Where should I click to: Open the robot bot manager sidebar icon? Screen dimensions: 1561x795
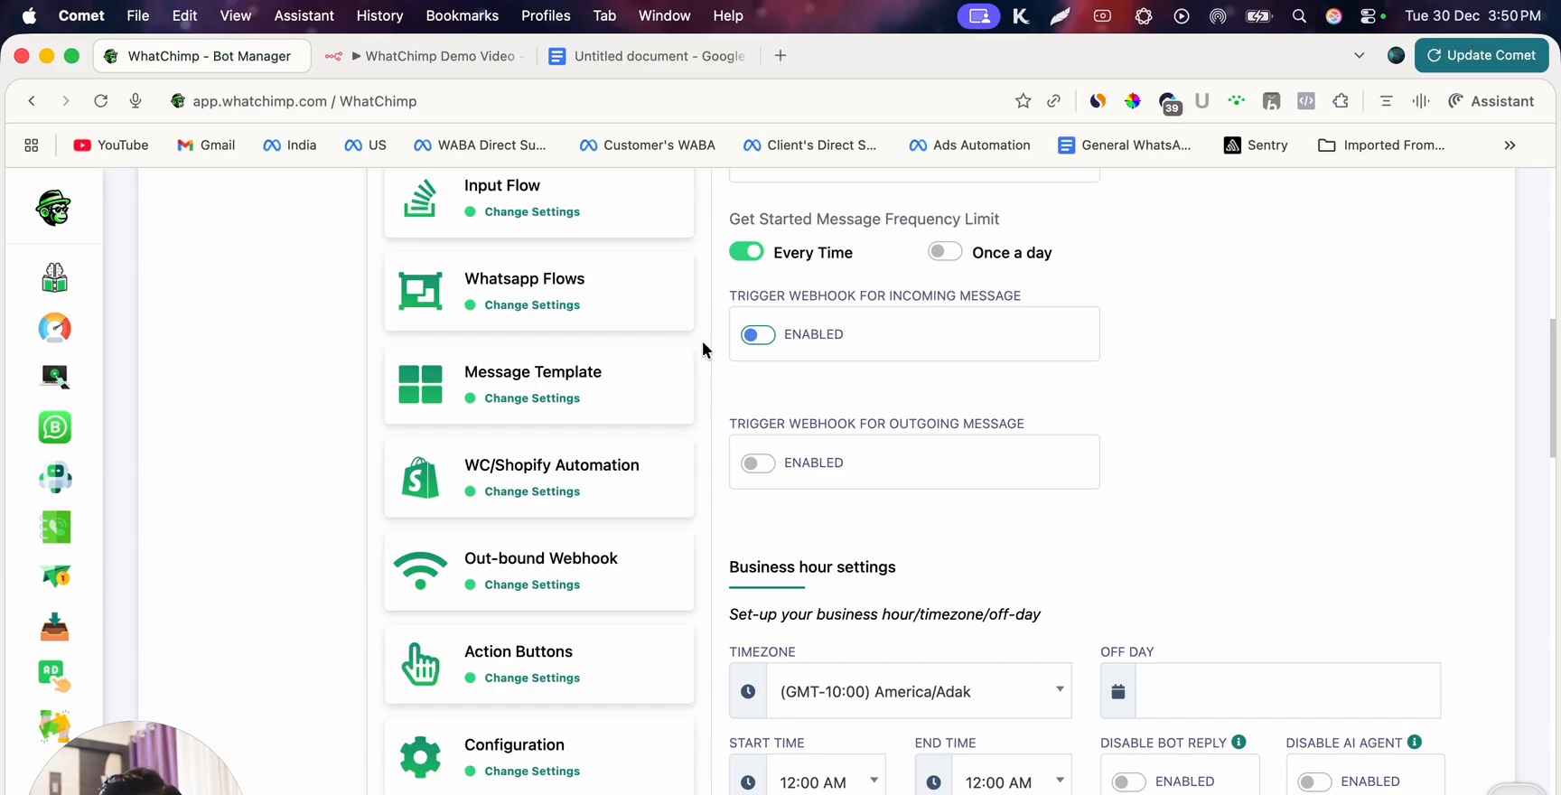click(55, 477)
